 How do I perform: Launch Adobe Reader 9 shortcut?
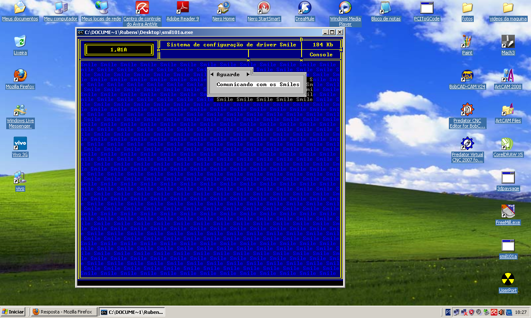(183, 11)
